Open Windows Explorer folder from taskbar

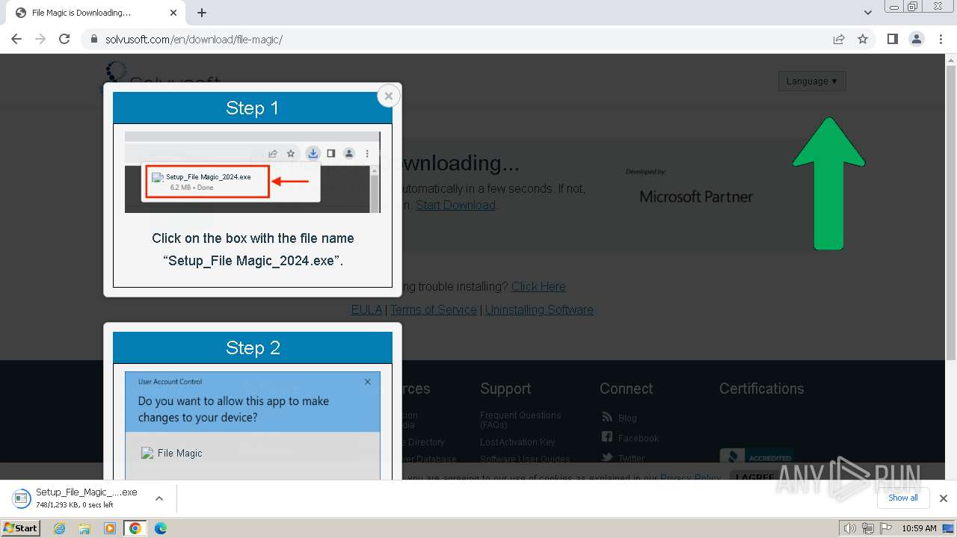click(x=84, y=528)
